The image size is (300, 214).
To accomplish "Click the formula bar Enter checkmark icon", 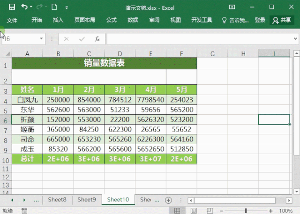I will 82,39.
